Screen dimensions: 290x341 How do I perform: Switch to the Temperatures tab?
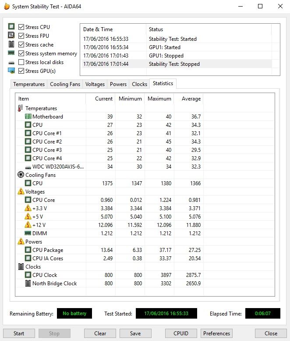(29, 84)
